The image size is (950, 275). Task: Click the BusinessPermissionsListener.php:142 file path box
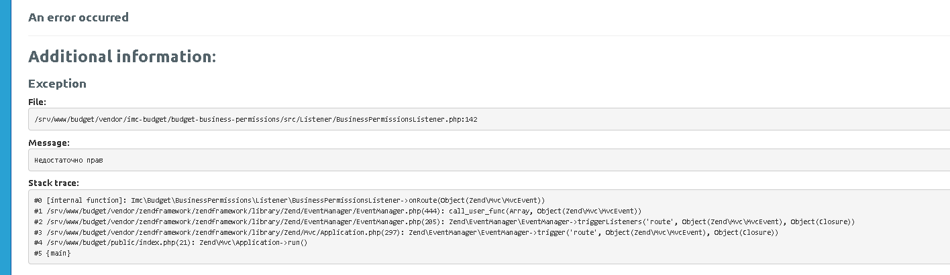tap(489, 119)
